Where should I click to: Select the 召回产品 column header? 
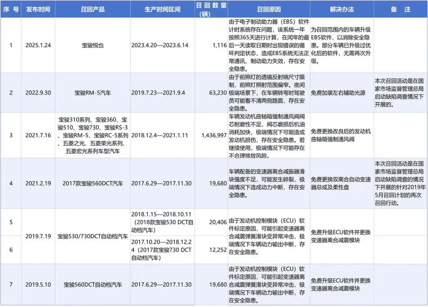93,9
